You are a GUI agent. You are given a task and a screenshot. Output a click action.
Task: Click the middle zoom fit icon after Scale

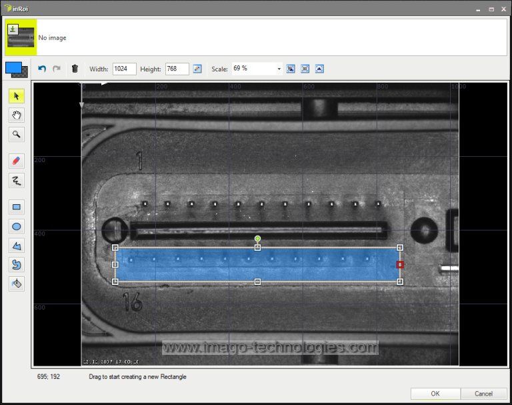[305, 69]
